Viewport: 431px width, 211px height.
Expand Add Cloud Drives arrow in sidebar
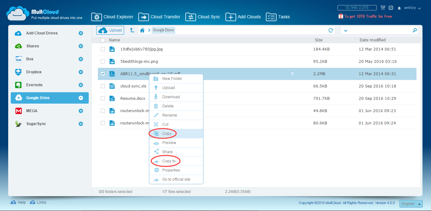(81, 33)
